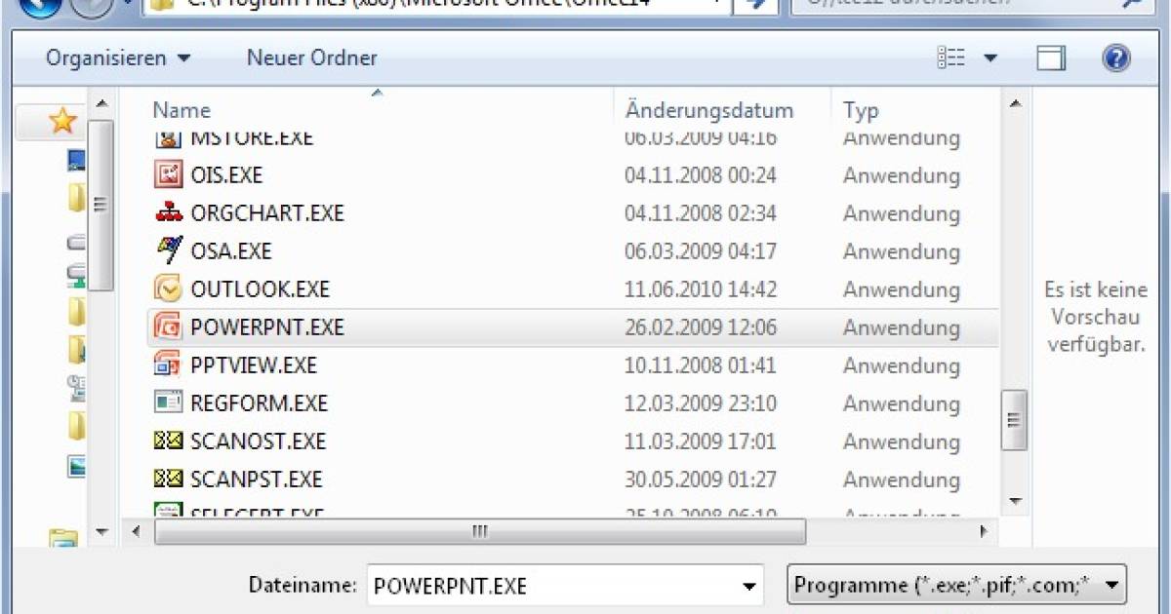Toggle the preview pane button
Image resolution: width=1171 pixels, height=614 pixels.
(1051, 58)
